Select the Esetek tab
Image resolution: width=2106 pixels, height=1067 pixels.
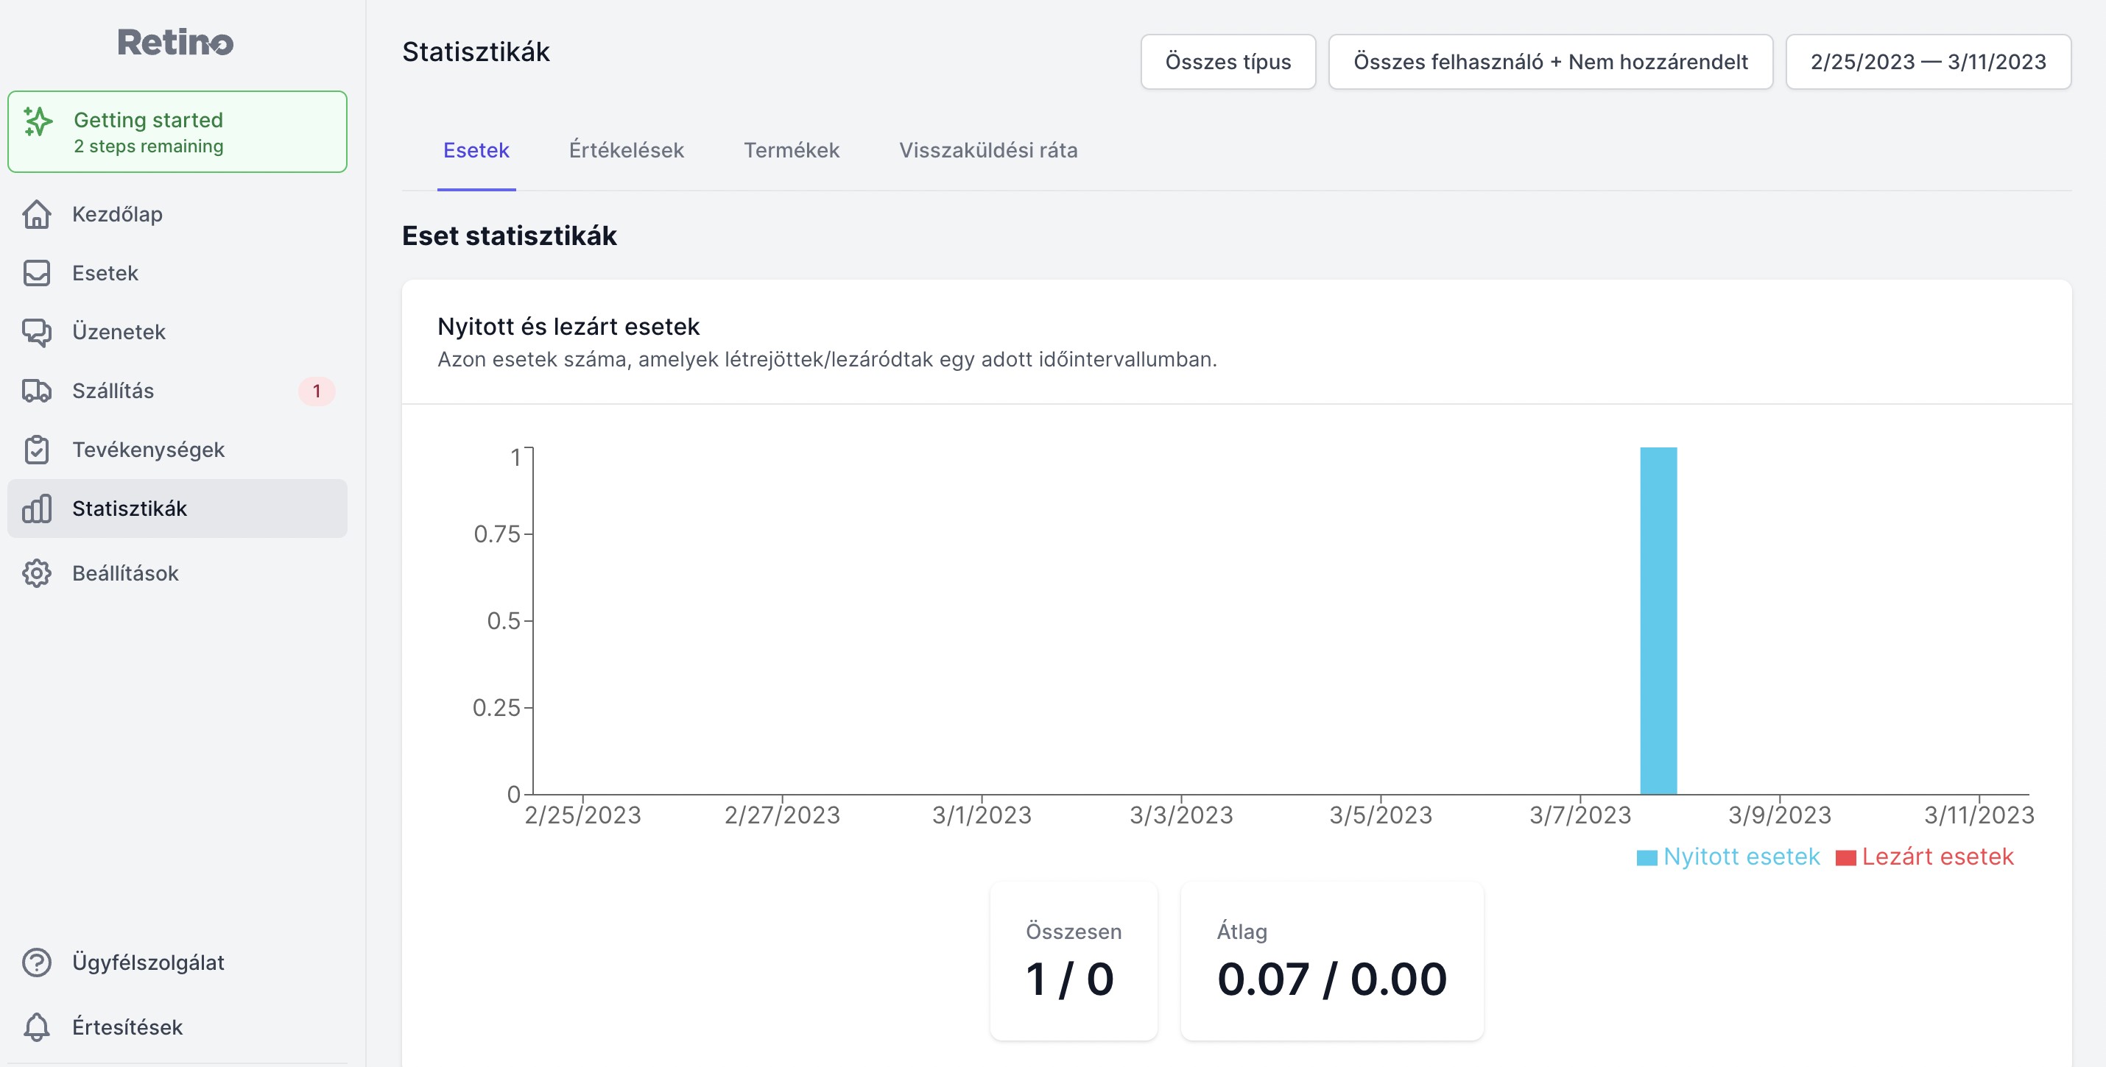(x=476, y=150)
